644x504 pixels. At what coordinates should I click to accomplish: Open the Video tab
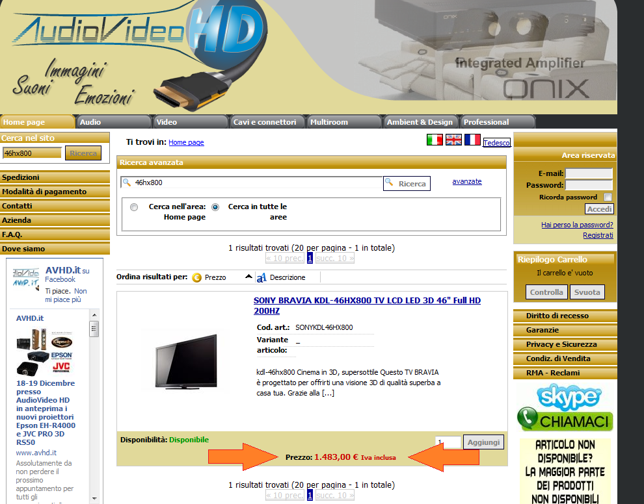pyautogui.click(x=191, y=122)
